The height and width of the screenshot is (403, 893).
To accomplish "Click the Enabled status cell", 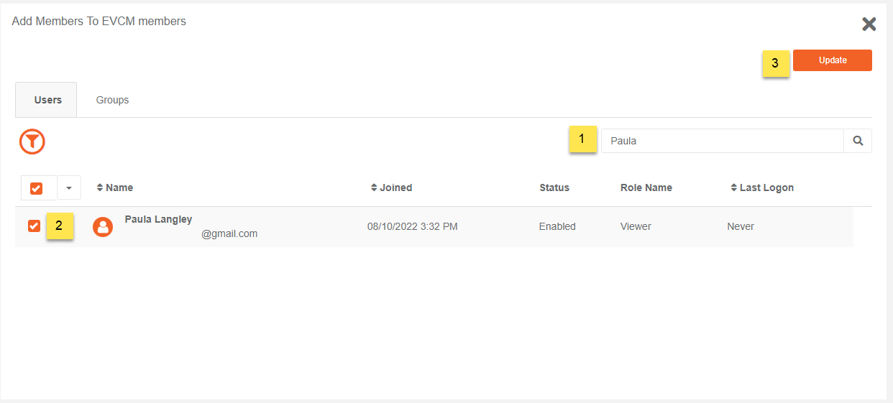I will click(x=557, y=226).
